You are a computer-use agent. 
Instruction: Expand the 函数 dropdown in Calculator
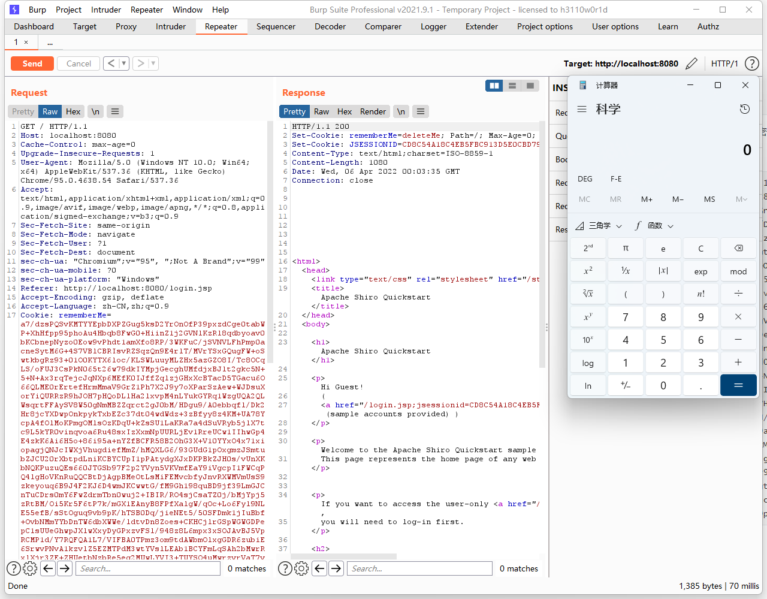654,225
